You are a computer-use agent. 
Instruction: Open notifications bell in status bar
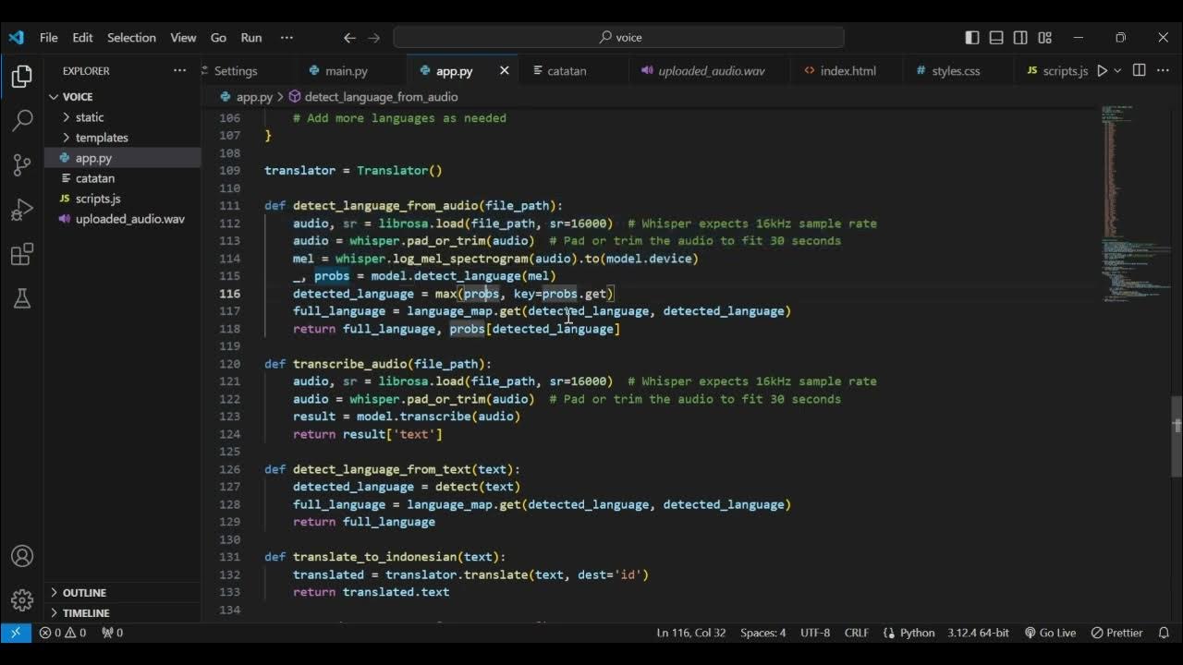point(1165,633)
